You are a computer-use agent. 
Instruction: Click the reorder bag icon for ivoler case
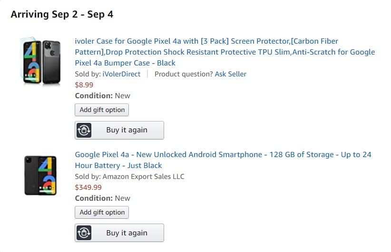[x=84, y=130]
